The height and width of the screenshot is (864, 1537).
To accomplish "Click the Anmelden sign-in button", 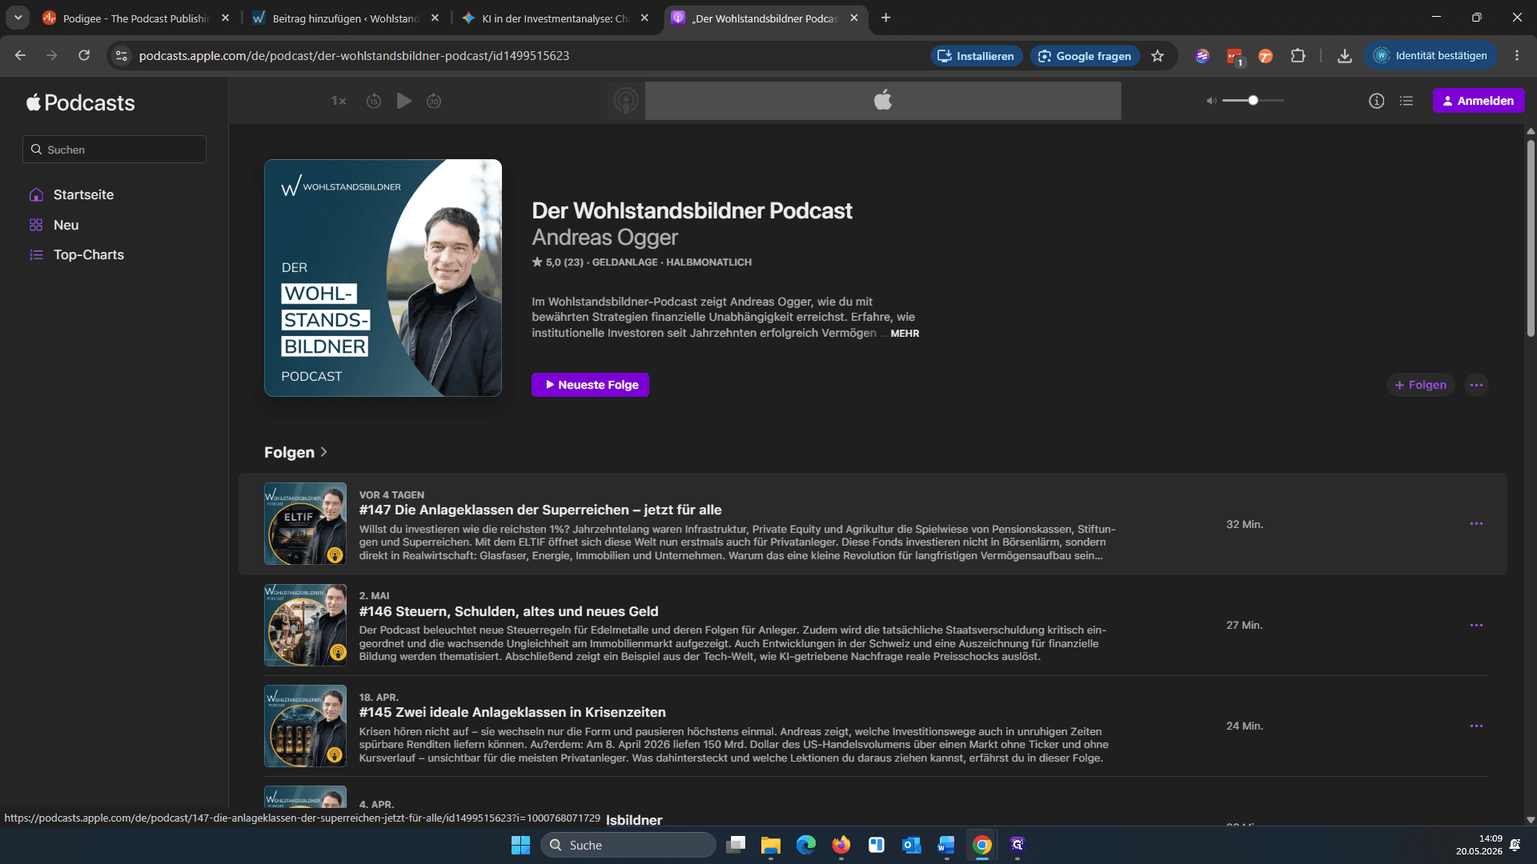I will [1479, 101].
